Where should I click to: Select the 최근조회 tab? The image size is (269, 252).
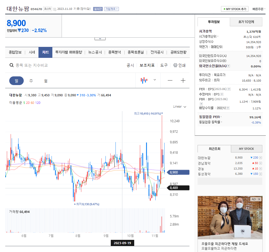(x=214, y=149)
